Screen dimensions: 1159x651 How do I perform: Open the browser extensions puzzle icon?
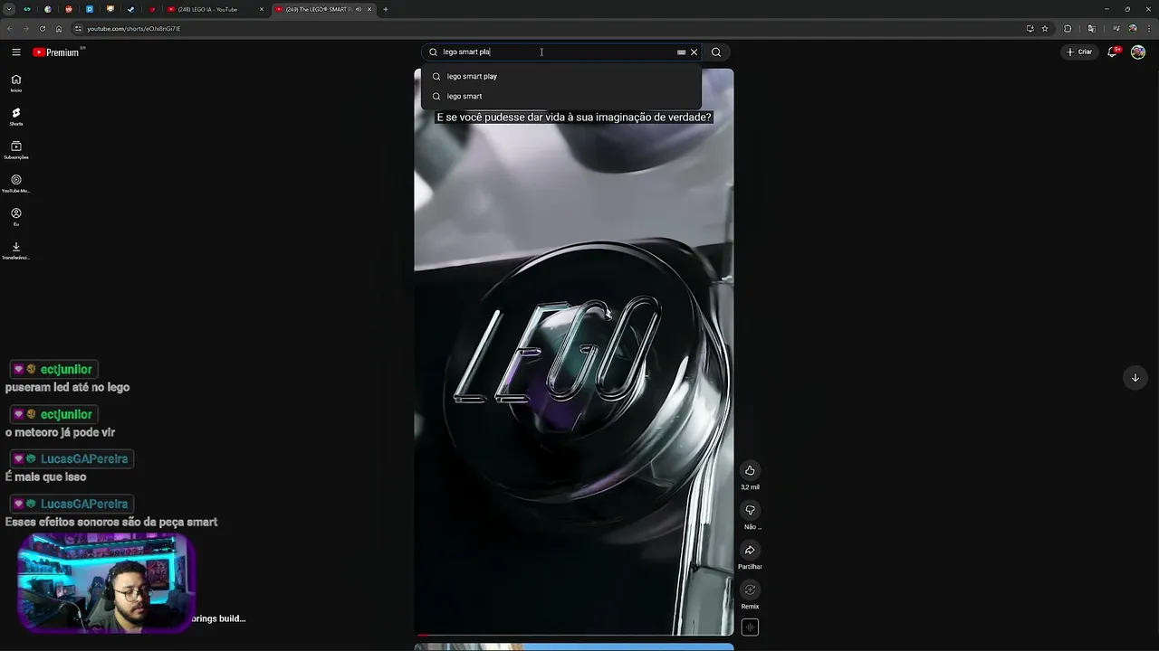pyautogui.click(x=1068, y=29)
